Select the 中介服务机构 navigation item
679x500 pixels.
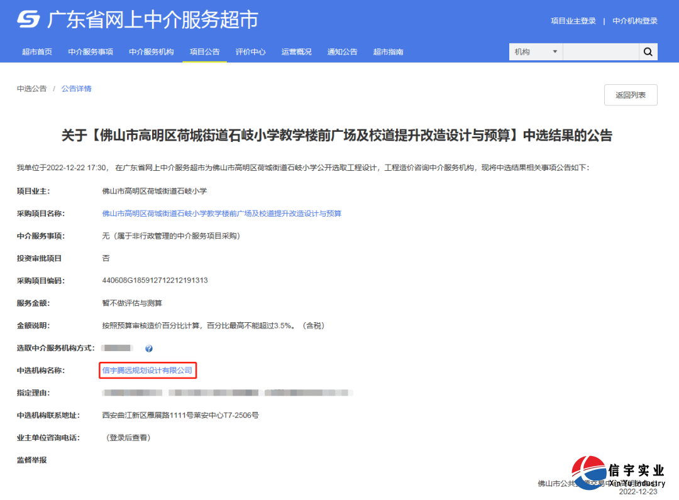151,52
